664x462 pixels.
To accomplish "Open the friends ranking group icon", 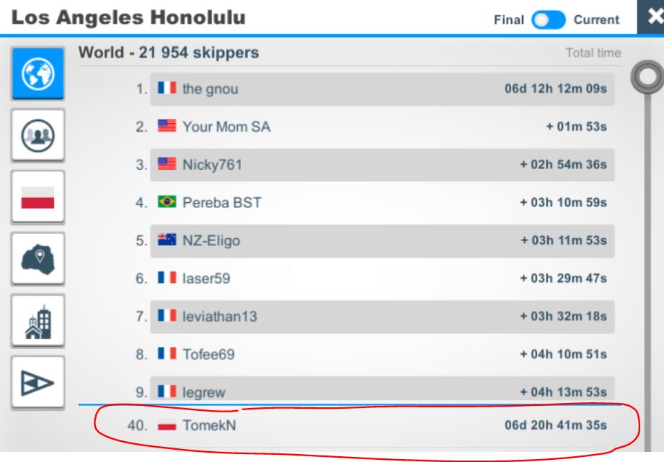I will click(x=38, y=136).
